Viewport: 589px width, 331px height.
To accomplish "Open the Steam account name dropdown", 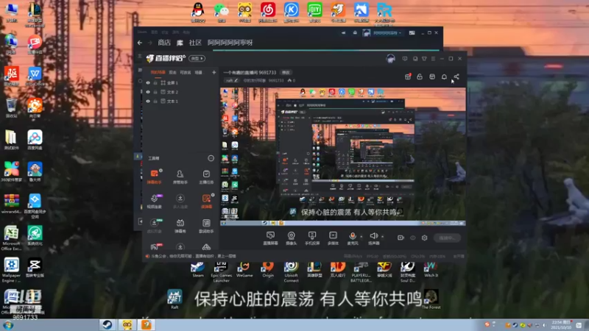I will click(x=387, y=33).
